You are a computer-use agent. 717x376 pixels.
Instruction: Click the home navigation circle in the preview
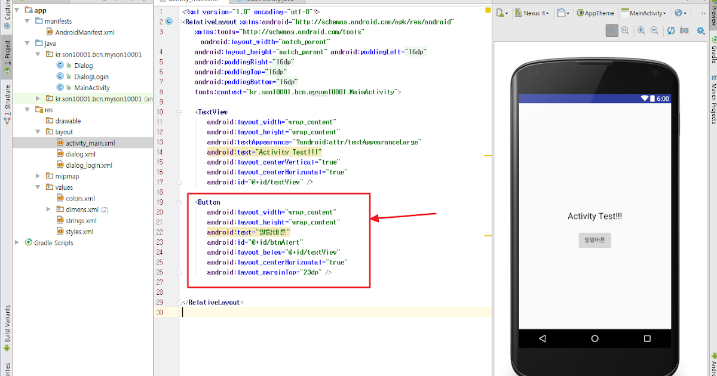point(595,338)
